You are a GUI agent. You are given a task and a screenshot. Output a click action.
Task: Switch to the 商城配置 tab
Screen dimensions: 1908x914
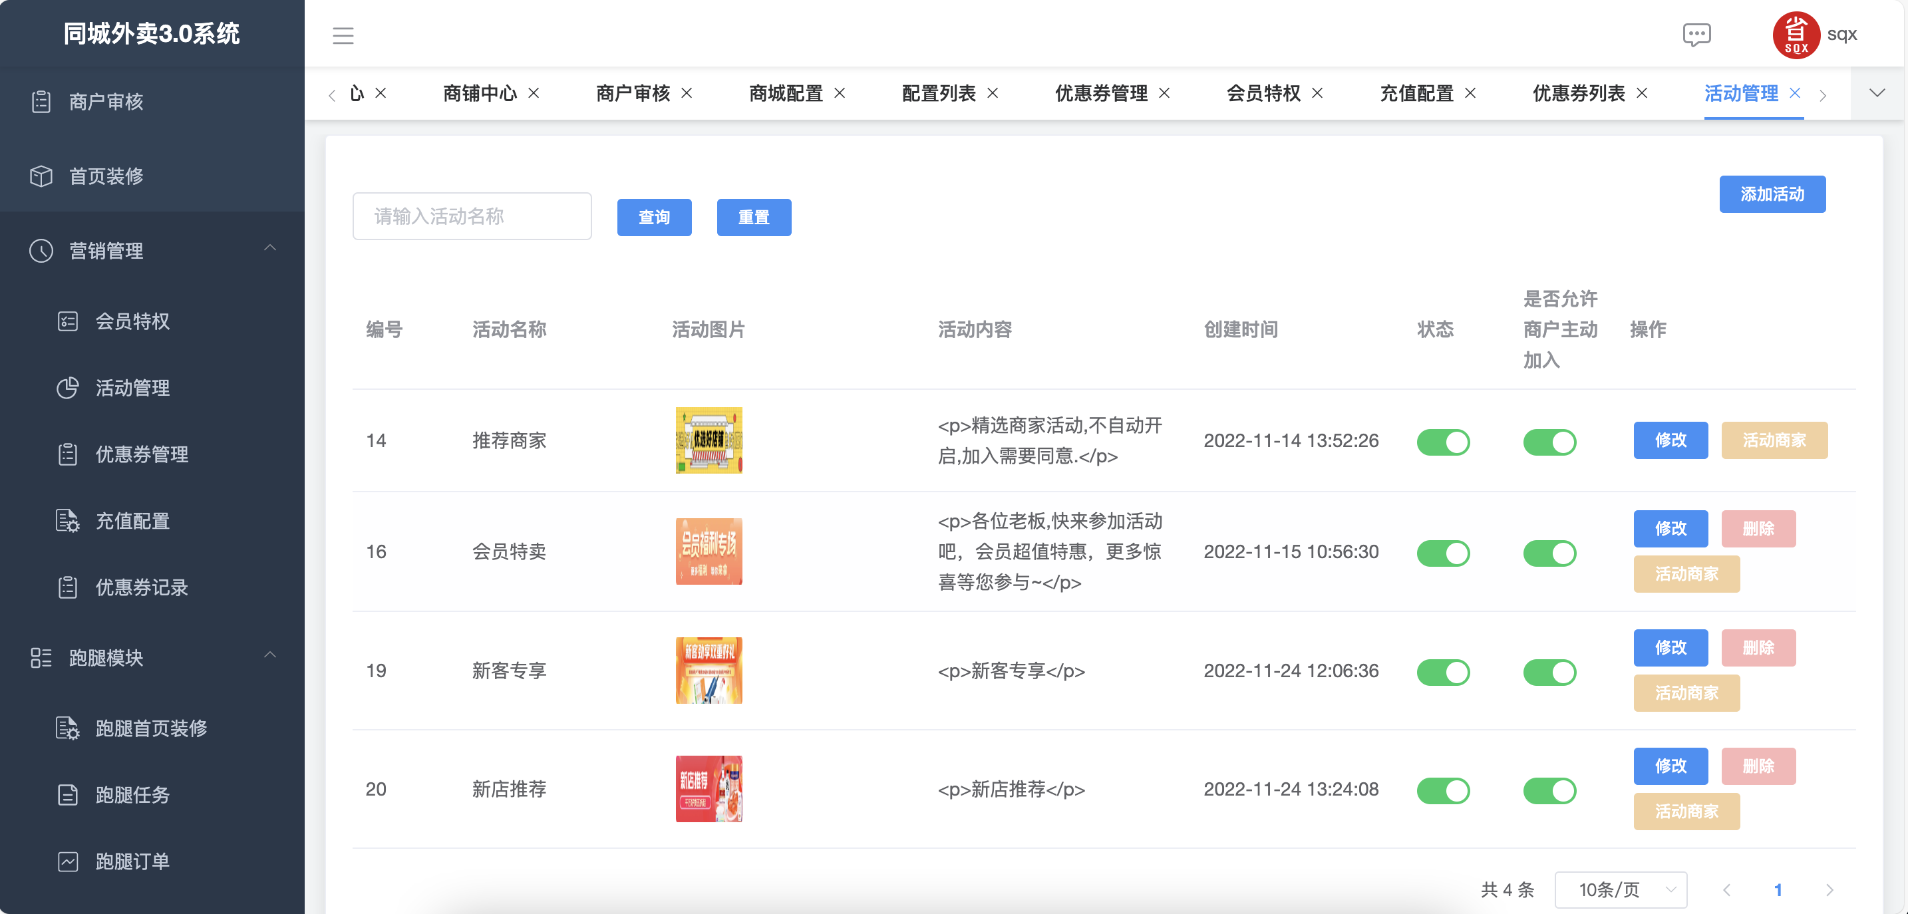(786, 92)
